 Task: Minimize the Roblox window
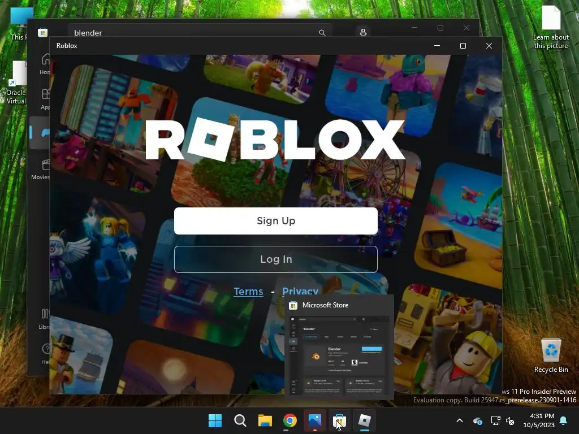[437, 46]
